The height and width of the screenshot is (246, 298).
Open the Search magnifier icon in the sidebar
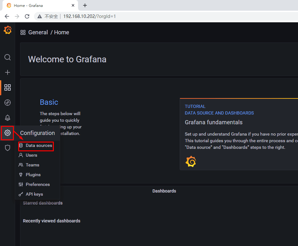point(8,57)
